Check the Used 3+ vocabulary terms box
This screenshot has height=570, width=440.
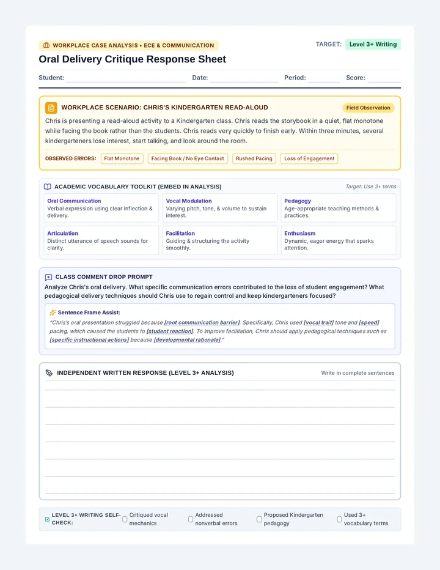click(339, 519)
